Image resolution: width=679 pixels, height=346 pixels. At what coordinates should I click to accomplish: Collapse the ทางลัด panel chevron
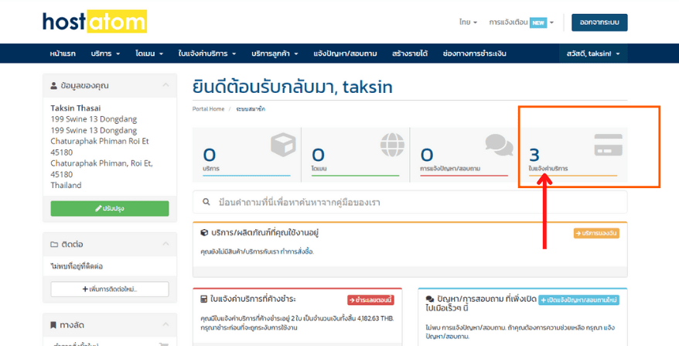click(165, 324)
